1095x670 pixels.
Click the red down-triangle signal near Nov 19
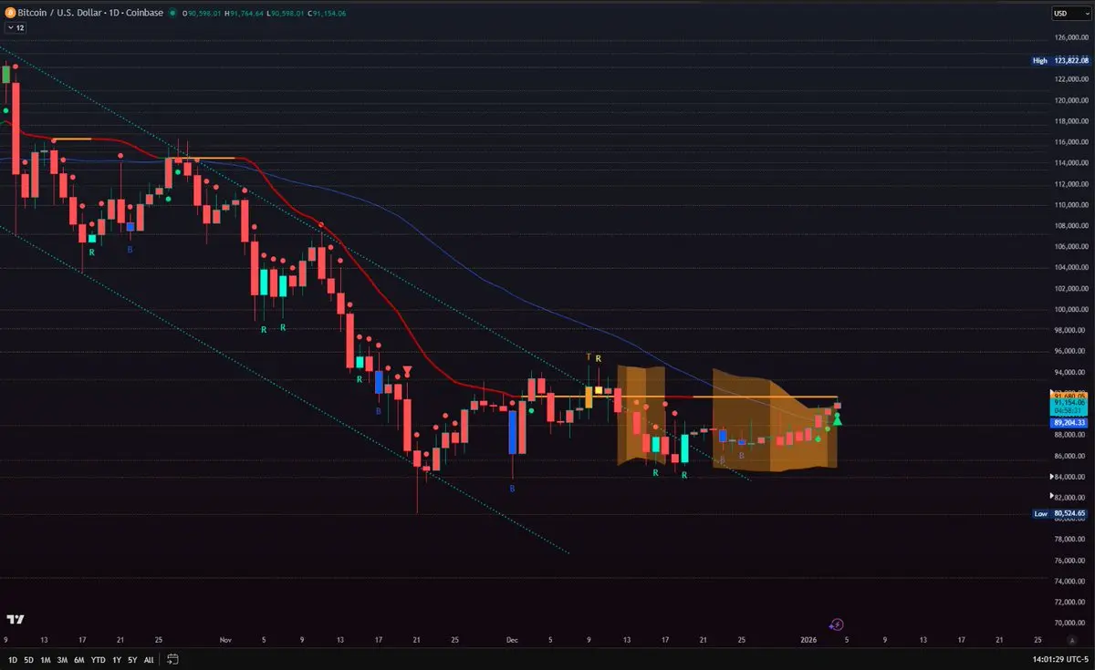pos(407,370)
